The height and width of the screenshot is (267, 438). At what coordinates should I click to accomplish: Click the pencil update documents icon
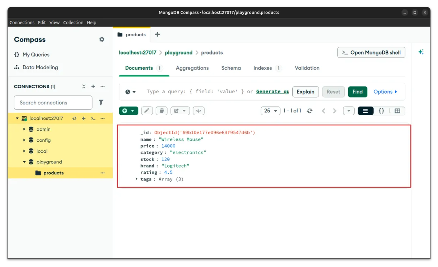(x=146, y=111)
